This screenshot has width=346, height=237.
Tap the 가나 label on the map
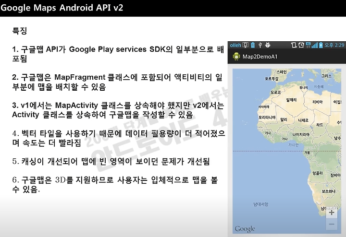(284, 139)
